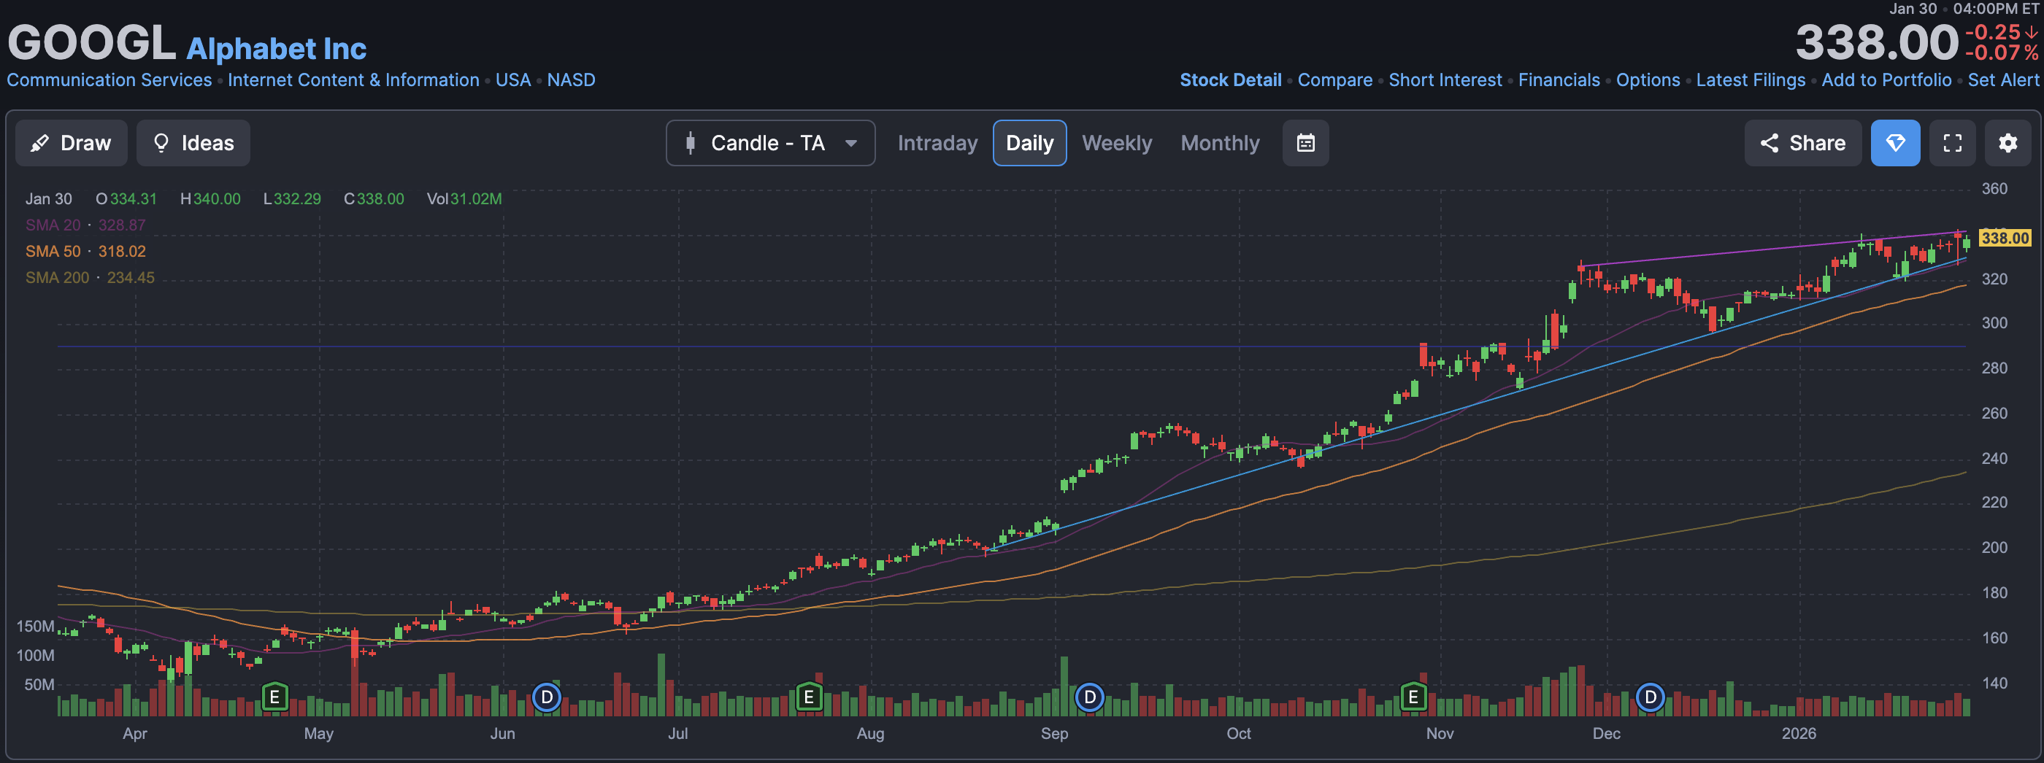This screenshot has width=2044, height=763.
Task: Click the earnings E marker in April
Action: click(274, 697)
